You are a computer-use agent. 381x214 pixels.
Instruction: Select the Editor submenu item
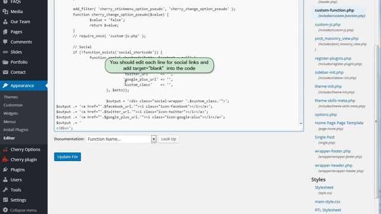10,138
